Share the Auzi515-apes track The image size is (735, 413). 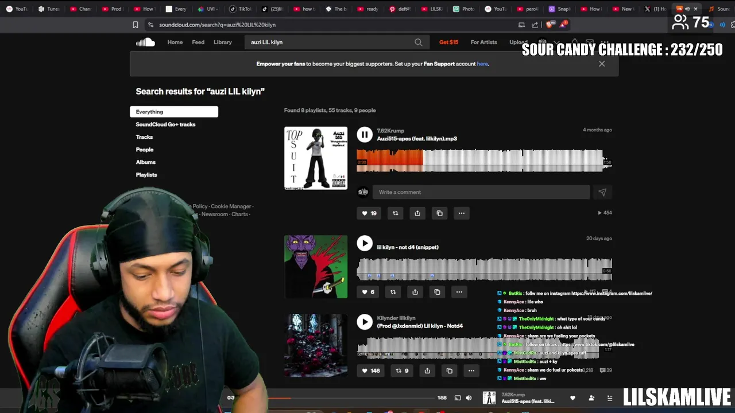tap(417, 213)
